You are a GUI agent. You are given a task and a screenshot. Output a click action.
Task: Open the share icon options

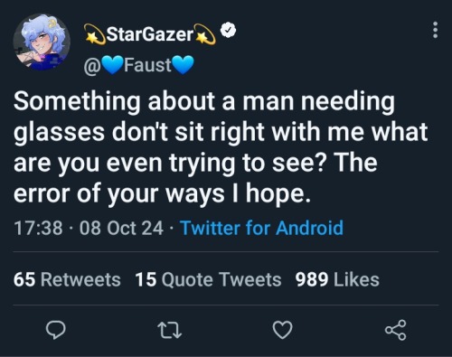click(396, 330)
